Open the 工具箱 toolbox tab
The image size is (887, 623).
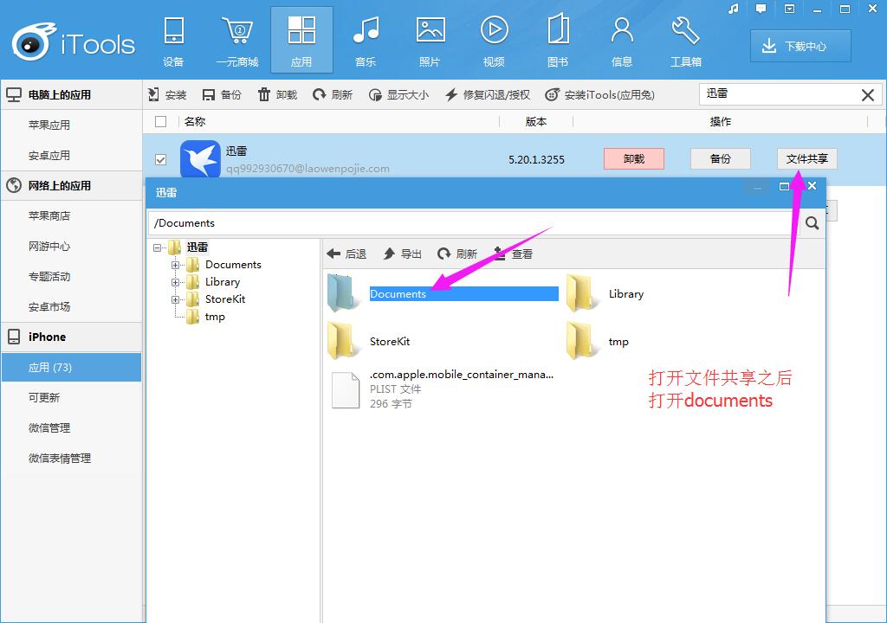[686, 41]
